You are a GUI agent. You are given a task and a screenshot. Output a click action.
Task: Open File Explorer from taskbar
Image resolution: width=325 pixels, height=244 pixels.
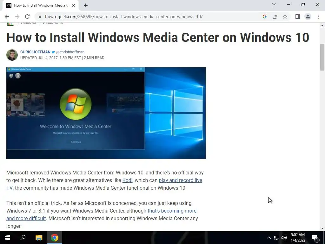pos(39,238)
